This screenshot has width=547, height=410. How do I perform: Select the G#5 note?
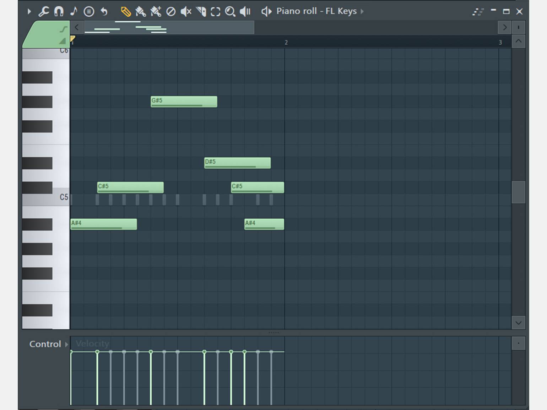pyautogui.click(x=184, y=102)
